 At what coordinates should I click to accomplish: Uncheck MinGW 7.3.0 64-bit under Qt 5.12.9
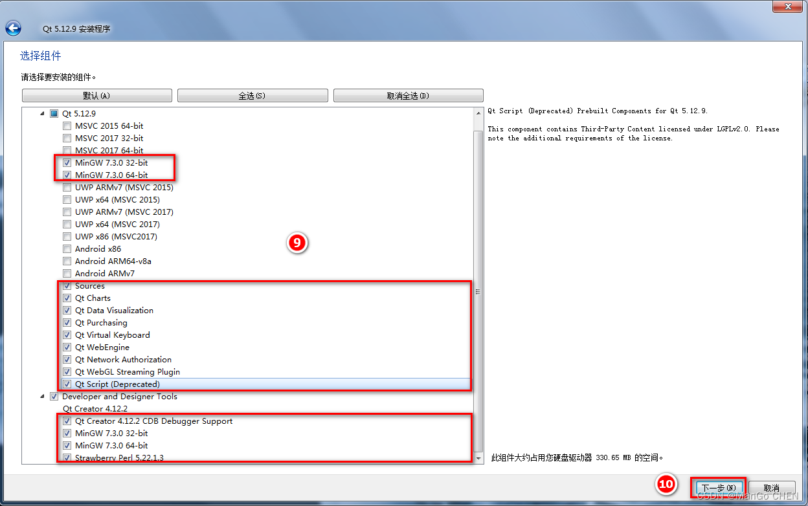(67, 175)
